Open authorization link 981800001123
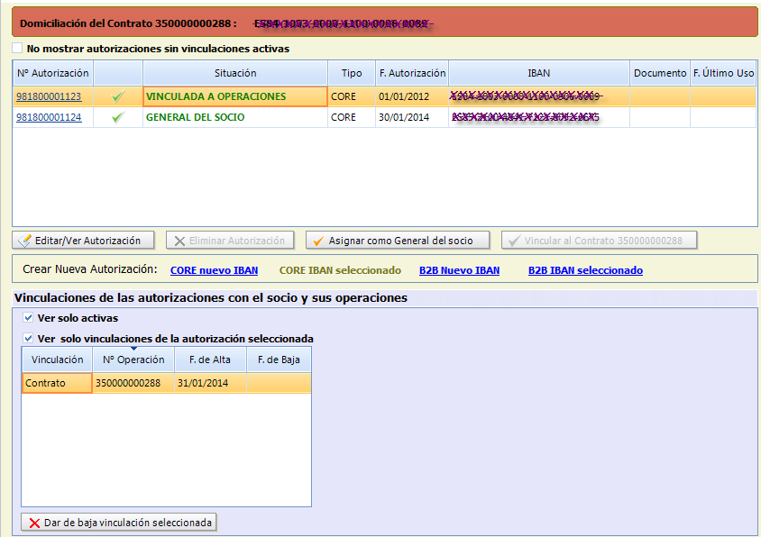761x537 pixels. tap(49, 96)
